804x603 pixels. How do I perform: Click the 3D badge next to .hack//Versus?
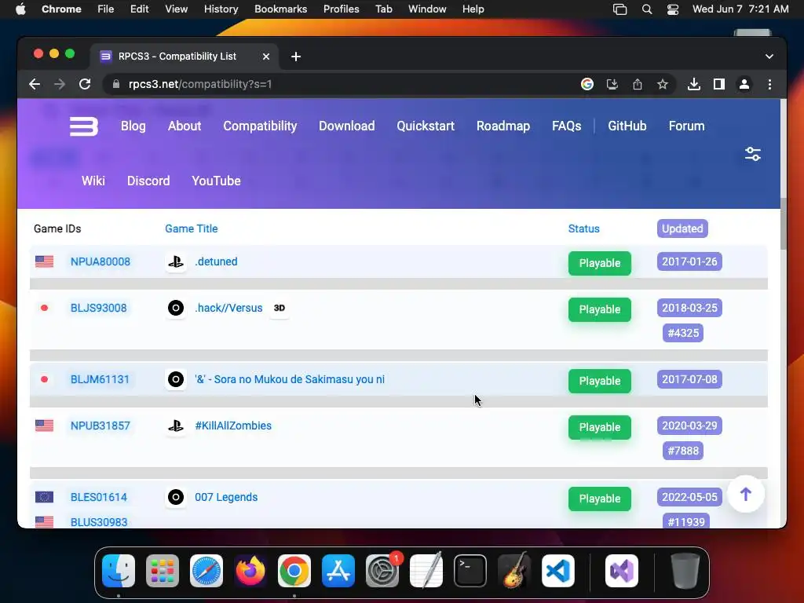click(280, 308)
